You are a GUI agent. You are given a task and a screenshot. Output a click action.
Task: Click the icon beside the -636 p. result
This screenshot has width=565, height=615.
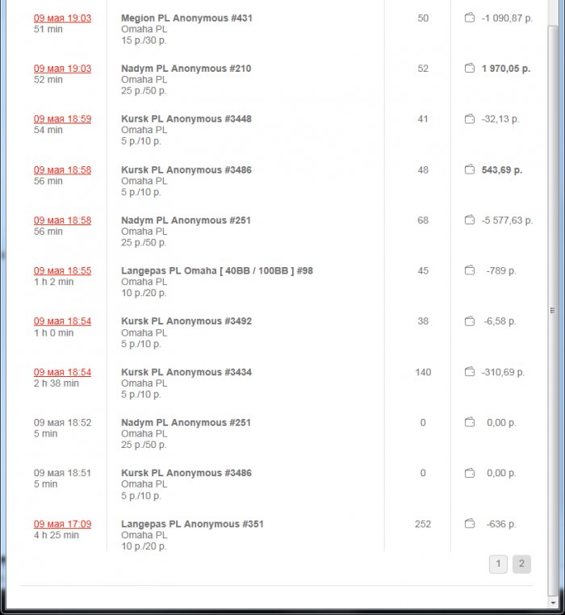(x=469, y=524)
